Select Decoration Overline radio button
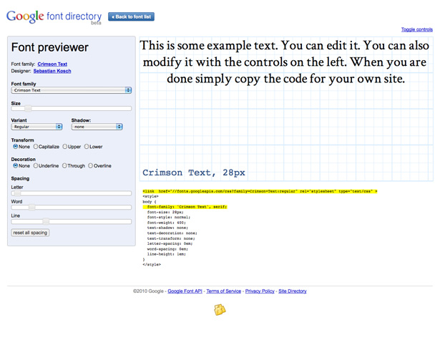The image size is (440, 340). pos(90,165)
